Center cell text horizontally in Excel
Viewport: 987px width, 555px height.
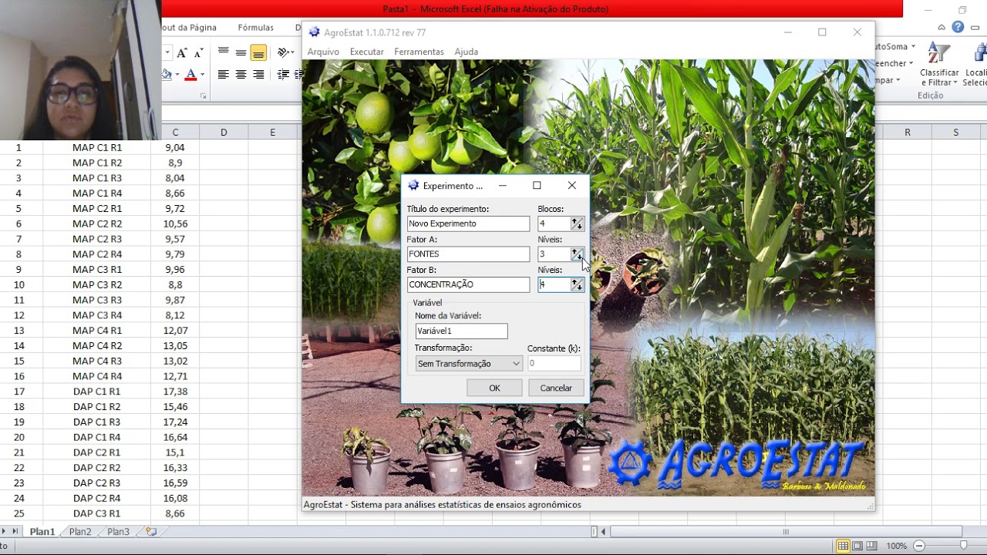(x=241, y=75)
